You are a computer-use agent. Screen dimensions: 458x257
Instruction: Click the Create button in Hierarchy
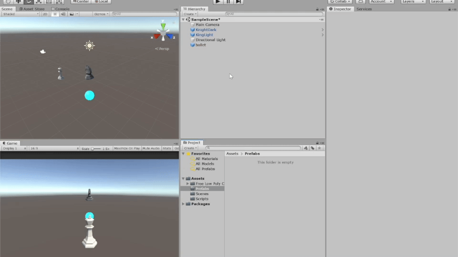point(189,14)
